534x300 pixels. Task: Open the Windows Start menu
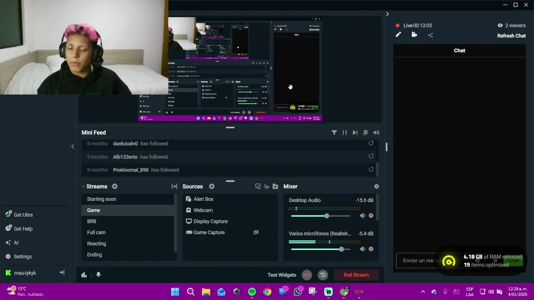tap(175, 292)
